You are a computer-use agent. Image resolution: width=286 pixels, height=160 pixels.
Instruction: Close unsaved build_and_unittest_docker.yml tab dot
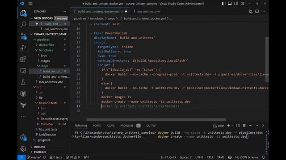pos(126,12)
